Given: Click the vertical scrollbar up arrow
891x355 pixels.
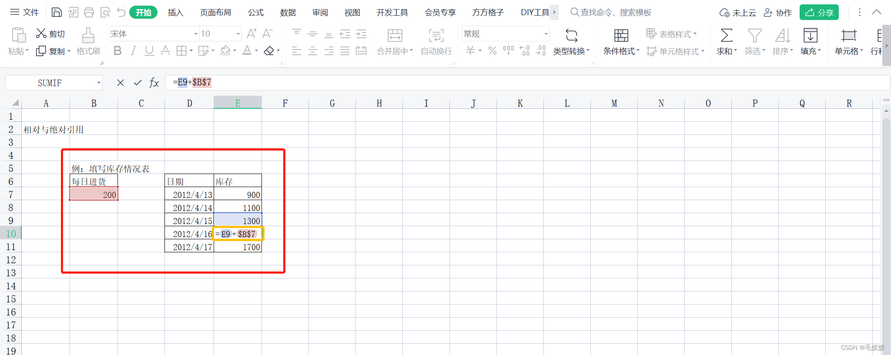Looking at the screenshot, I should (886, 111).
